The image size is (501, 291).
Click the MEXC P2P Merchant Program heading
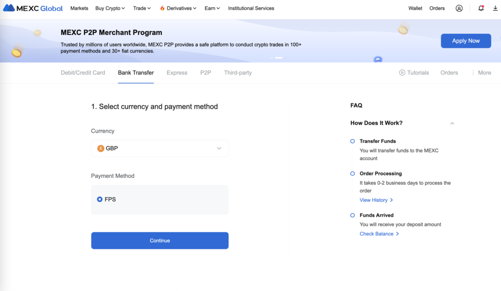[x=112, y=33]
